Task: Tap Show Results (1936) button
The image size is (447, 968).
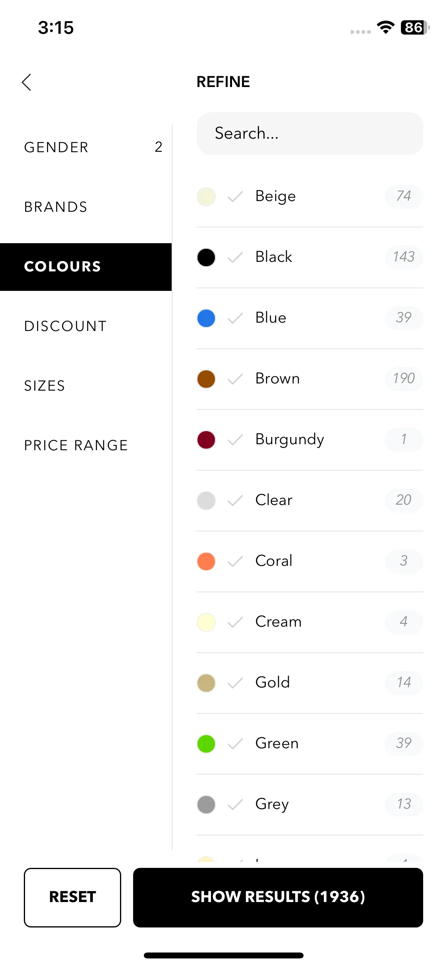Action: point(278,897)
